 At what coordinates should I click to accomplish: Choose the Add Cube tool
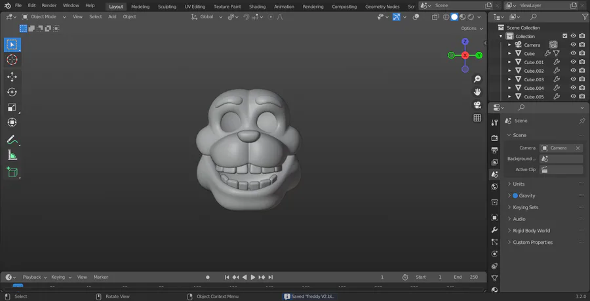[x=12, y=172]
